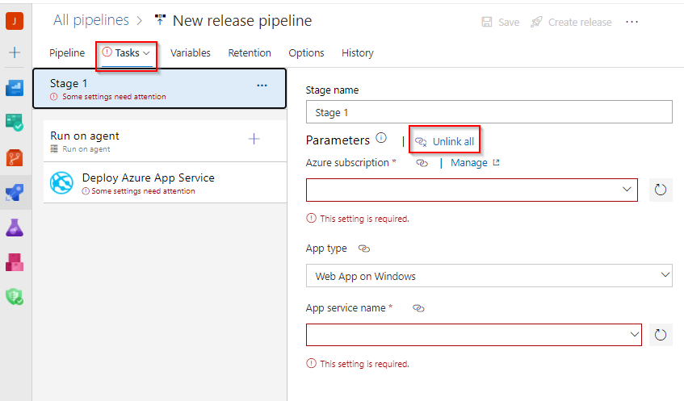
Task: Click the Parameters info icon
Action: pos(381,138)
